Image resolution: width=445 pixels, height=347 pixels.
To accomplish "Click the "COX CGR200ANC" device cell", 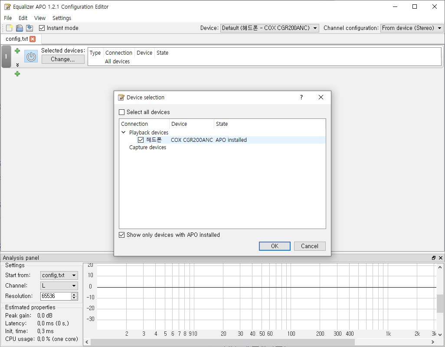I will click(192, 140).
